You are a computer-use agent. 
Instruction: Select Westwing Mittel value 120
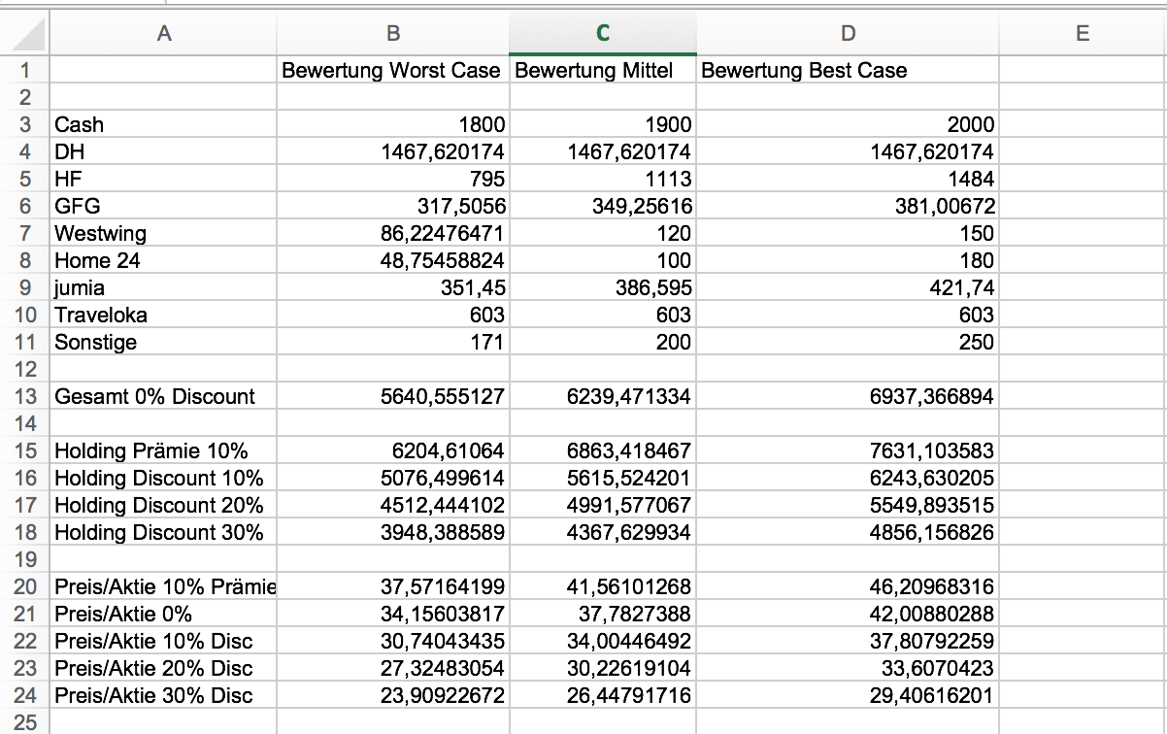coord(603,233)
